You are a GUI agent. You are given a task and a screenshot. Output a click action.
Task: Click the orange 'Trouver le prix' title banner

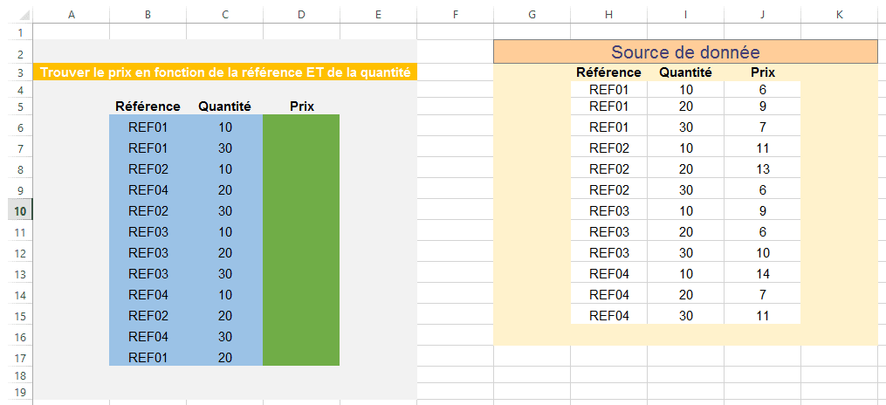(x=225, y=72)
